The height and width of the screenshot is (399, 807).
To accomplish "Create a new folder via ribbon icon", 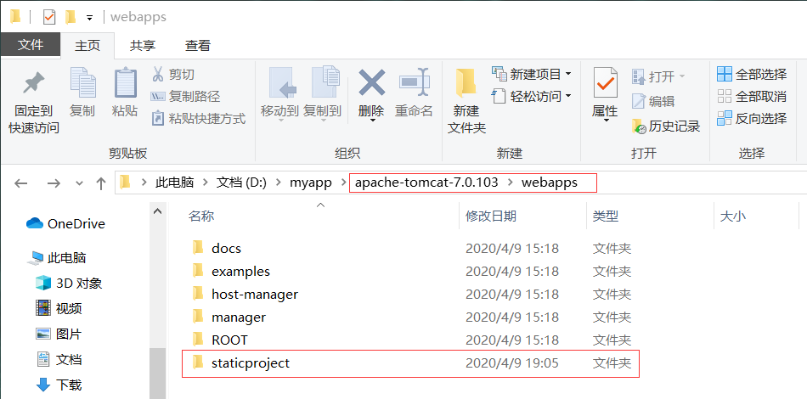I will 466,85.
